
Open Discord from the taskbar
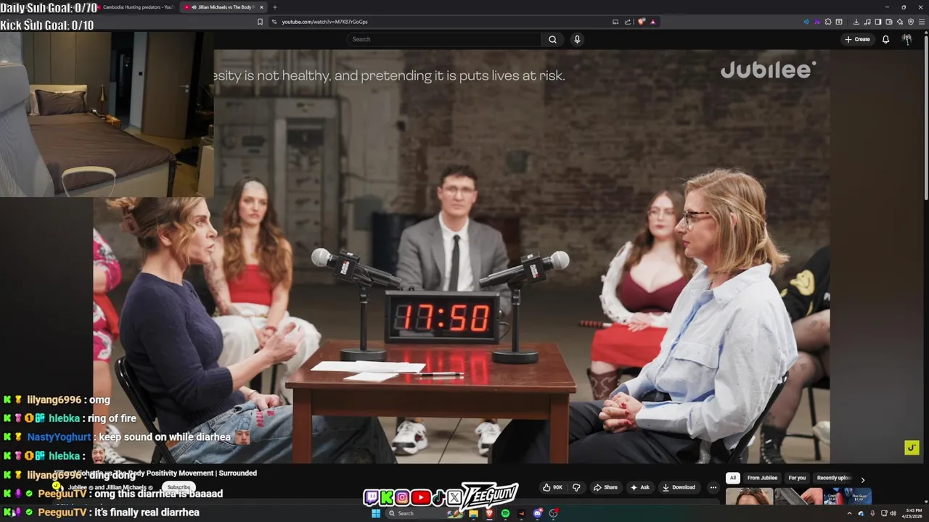point(538,513)
